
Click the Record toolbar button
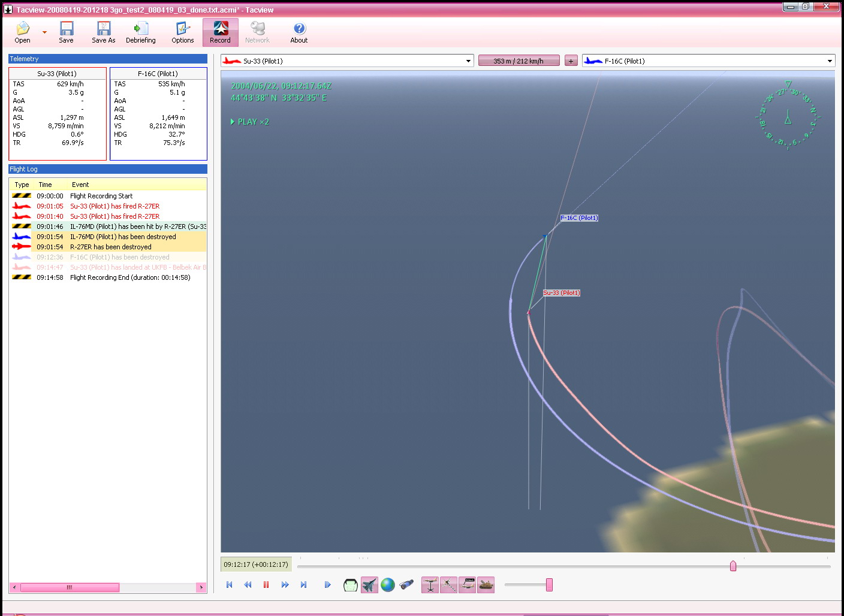click(220, 32)
